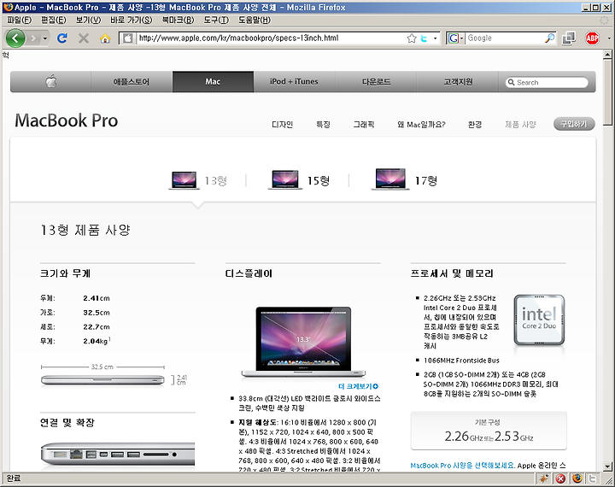Click the 구입하기 buy button
615x487 pixels.
[x=574, y=124]
